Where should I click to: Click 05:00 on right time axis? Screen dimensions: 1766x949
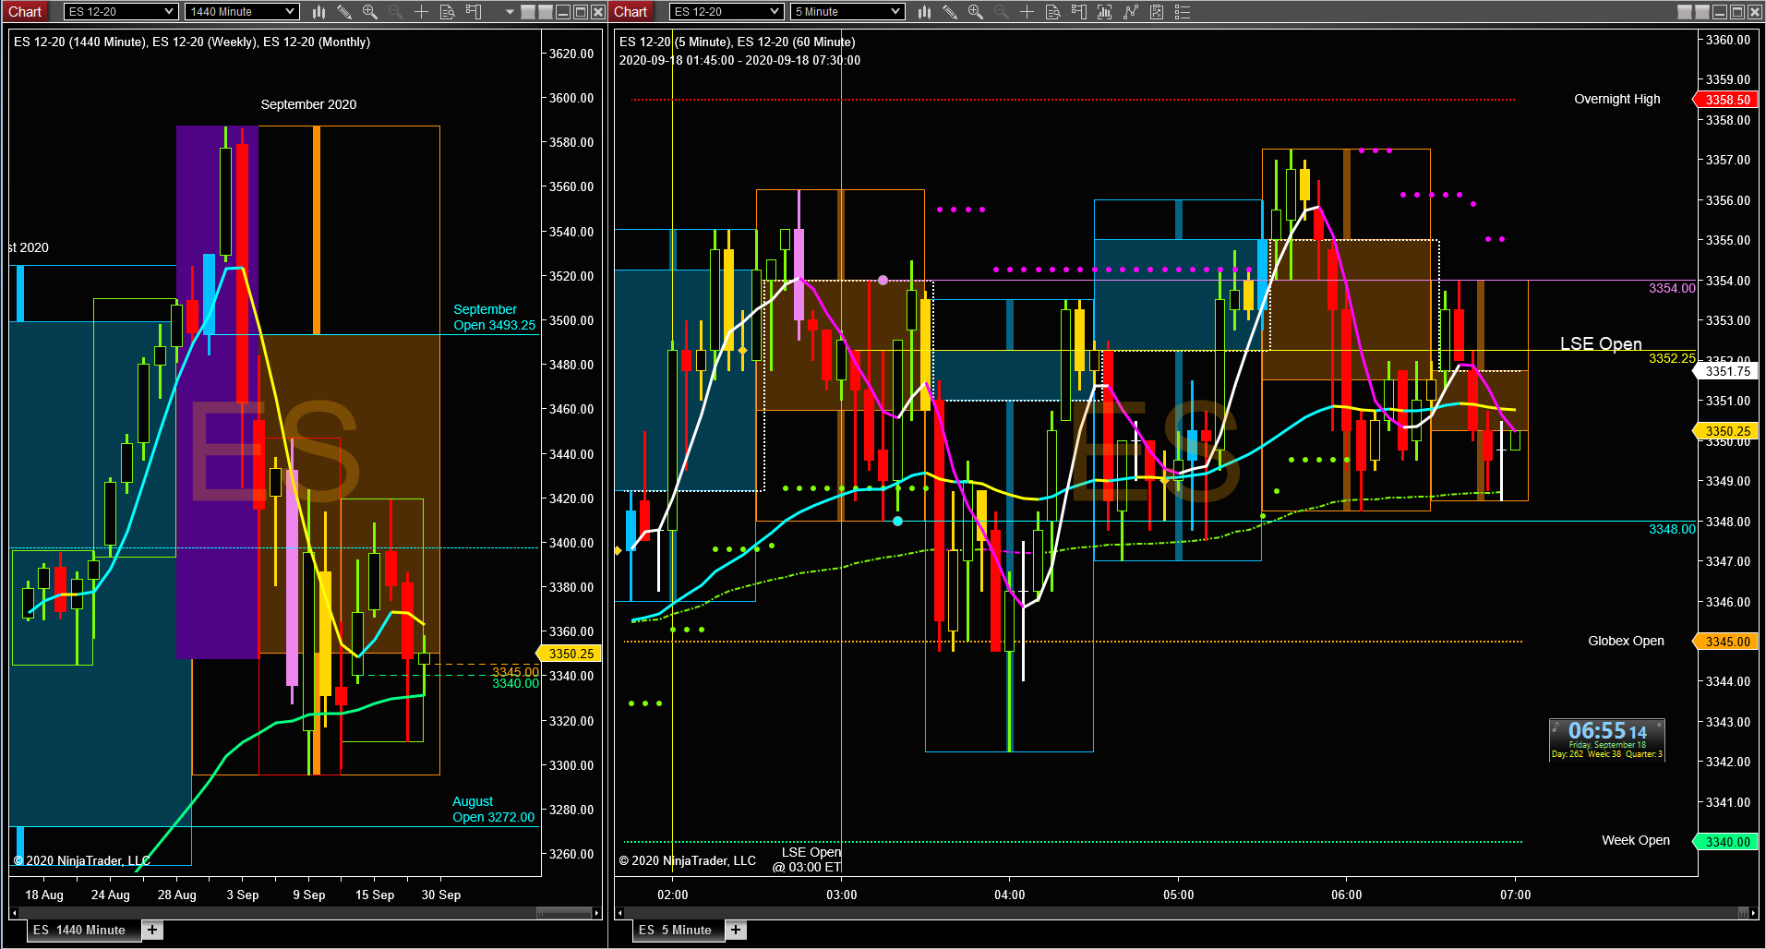point(1178,895)
